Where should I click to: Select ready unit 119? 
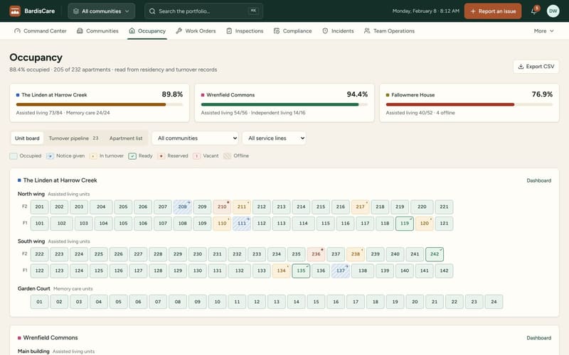click(404, 224)
